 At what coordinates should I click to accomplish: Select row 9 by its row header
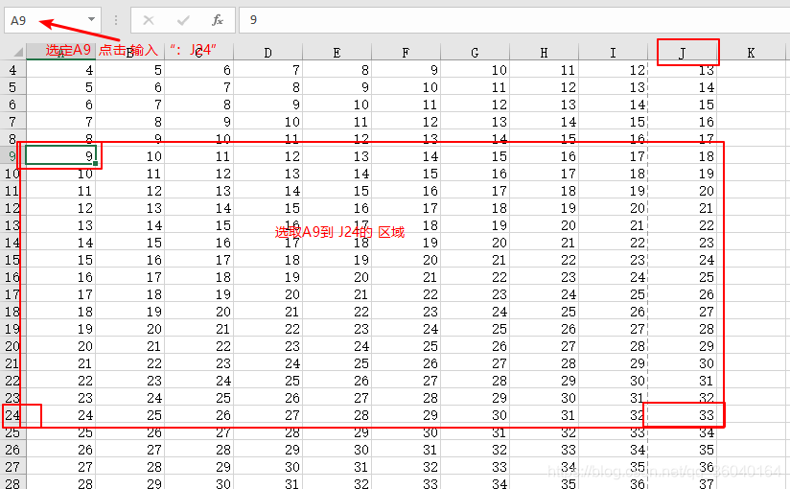pos(12,156)
